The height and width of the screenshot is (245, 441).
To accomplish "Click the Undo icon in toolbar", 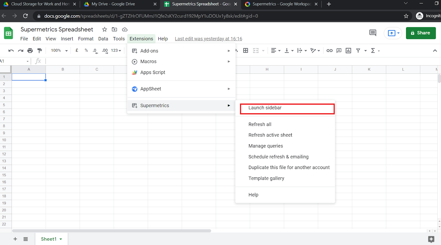I will point(11,51).
